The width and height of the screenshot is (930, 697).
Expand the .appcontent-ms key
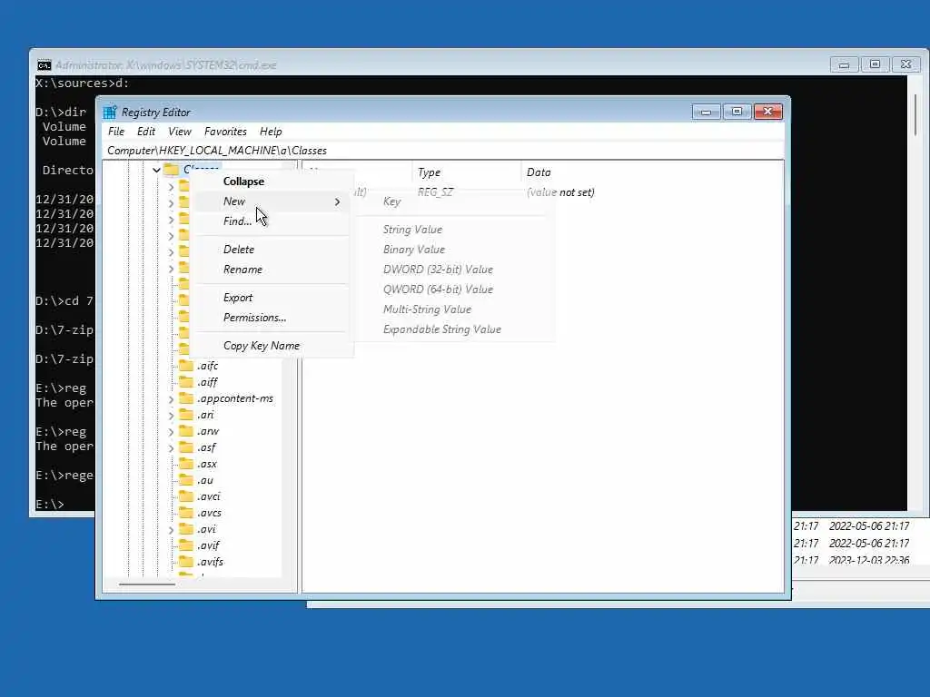[171, 399]
